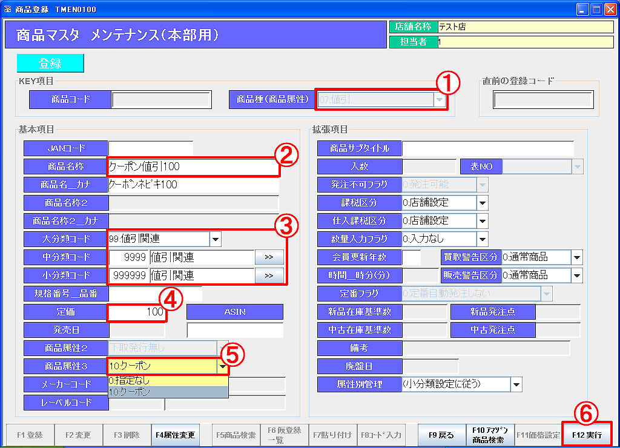Open the 属性別管理 dropdown

point(516,384)
